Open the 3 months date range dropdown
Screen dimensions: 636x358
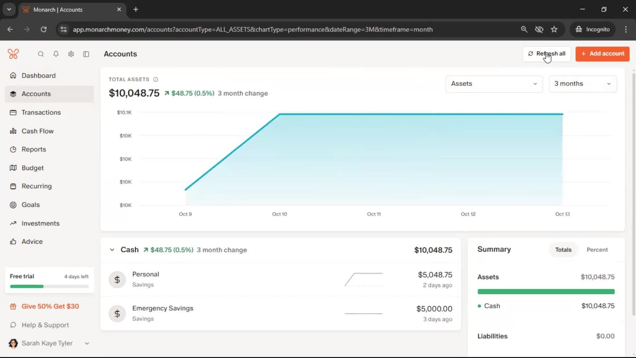[583, 84]
